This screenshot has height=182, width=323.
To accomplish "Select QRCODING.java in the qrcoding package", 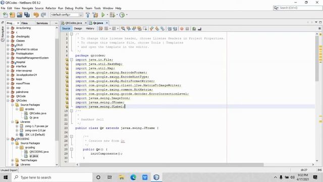I will coord(39,152).
